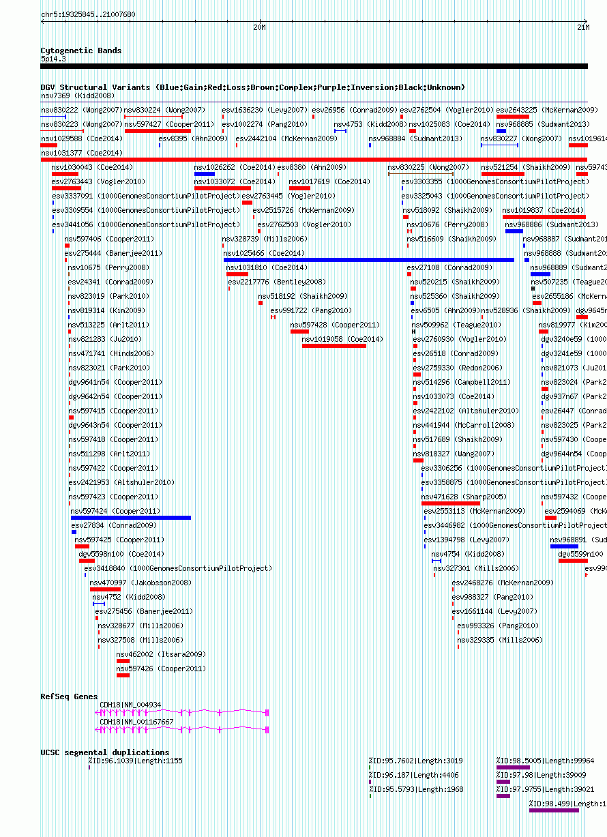
Task: Select variant nsv830222 (Wong2007)
Action: [81, 110]
